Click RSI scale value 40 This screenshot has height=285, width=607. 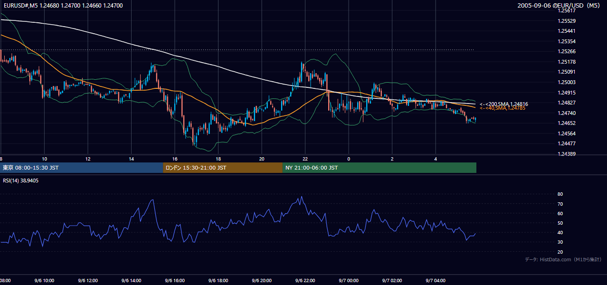coord(560,233)
